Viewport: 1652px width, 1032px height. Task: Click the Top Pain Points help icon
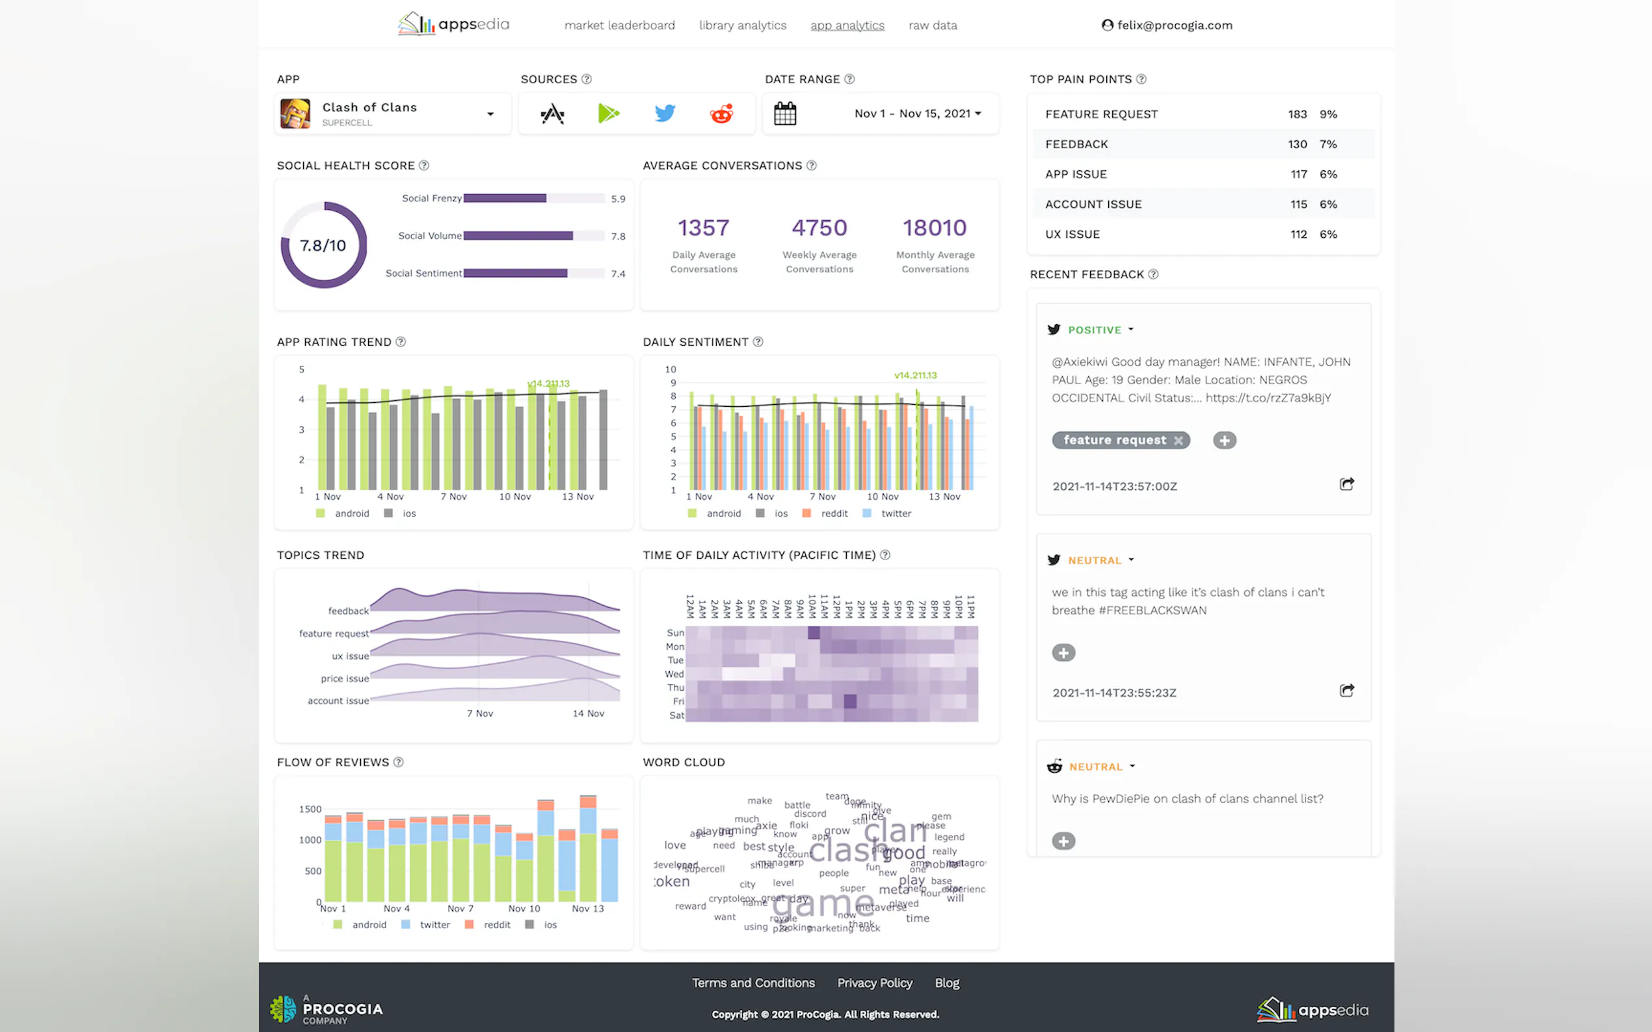pyautogui.click(x=1141, y=79)
